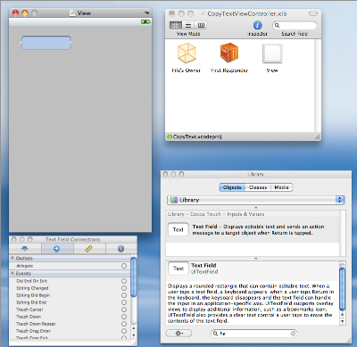Switch to list view mode
The height and width of the screenshot is (347, 357).
[x=188, y=25]
